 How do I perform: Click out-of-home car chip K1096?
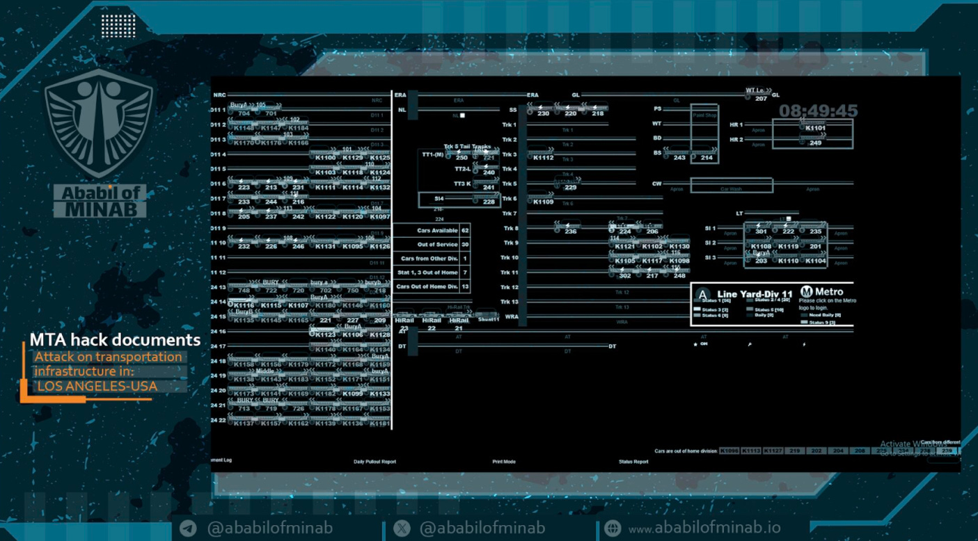pos(729,451)
